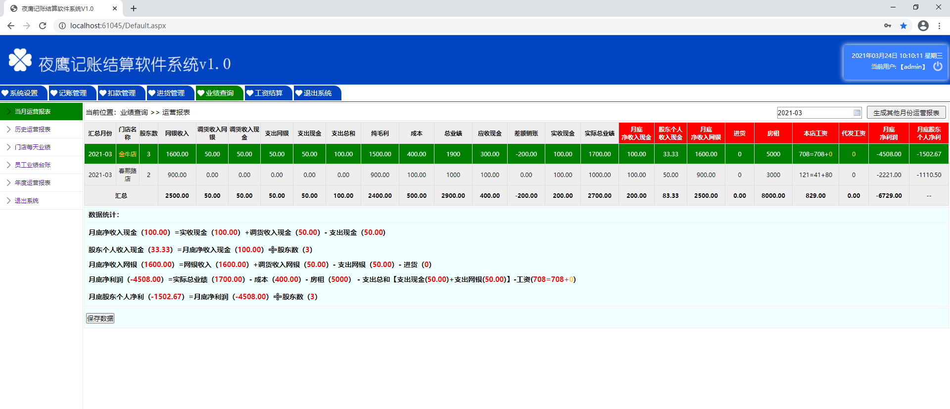
Task: Open 历史运营报表 sidebar item
Action: click(x=41, y=130)
